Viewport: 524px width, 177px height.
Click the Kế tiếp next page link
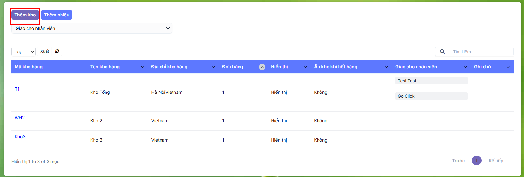496,161
